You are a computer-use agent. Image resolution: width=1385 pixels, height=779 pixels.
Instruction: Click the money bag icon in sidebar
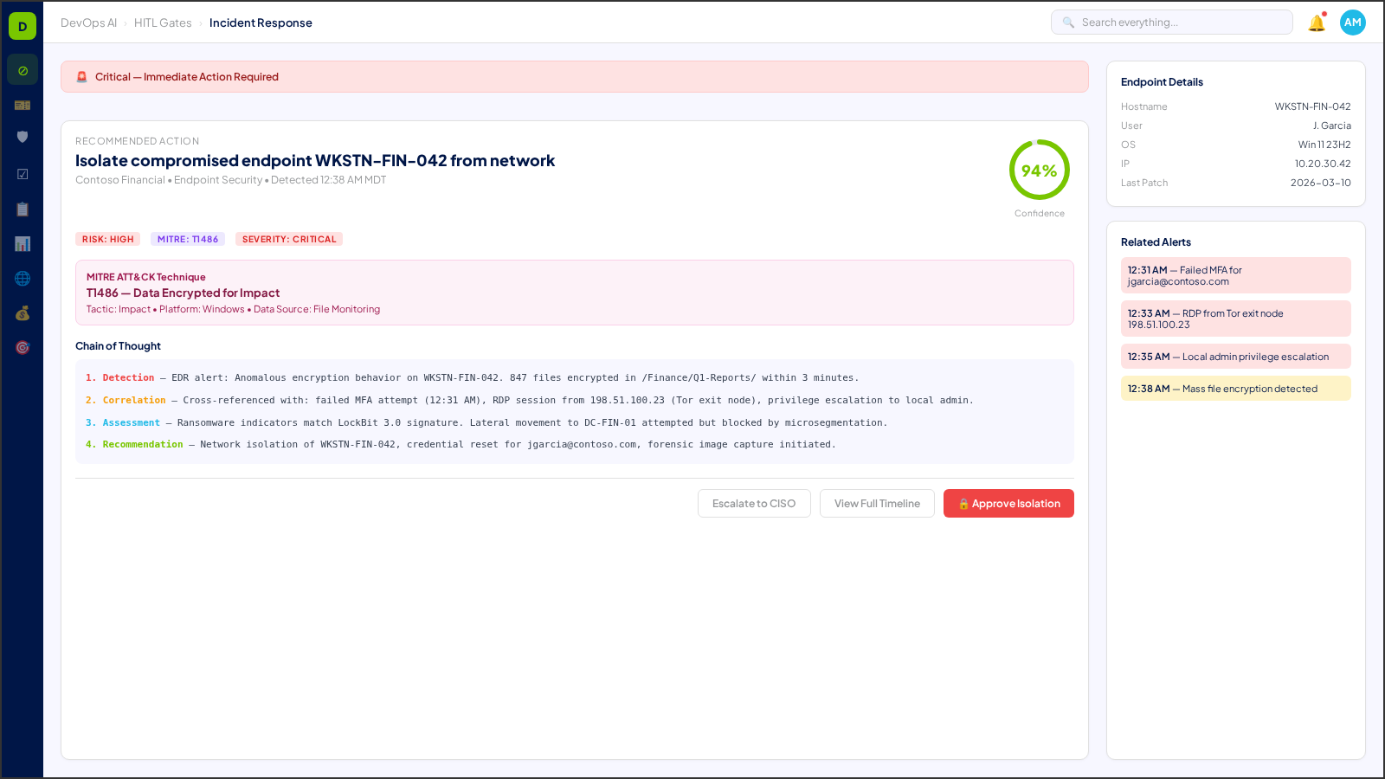(22, 313)
